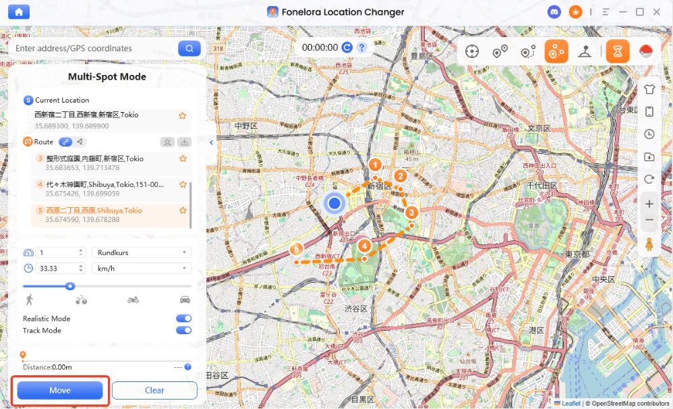Set walking speed icon
673x409 pixels.
pyautogui.click(x=29, y=300)
